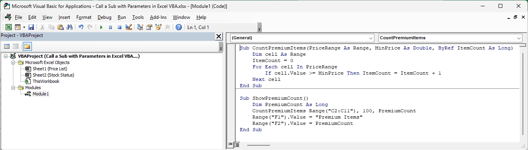Click the Reset stop icon
This screenshot has width=528, height=150.
click(x=119, y=27)
